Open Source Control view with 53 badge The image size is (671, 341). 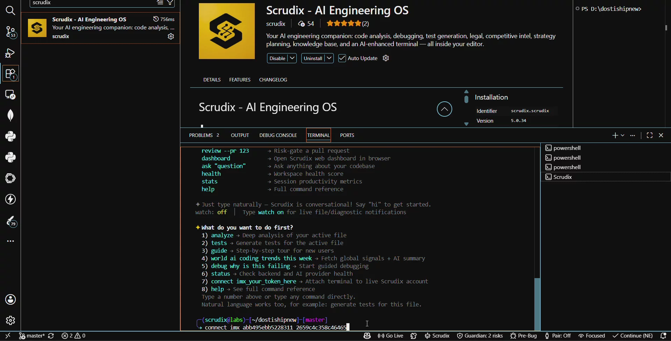coord(10,32)
